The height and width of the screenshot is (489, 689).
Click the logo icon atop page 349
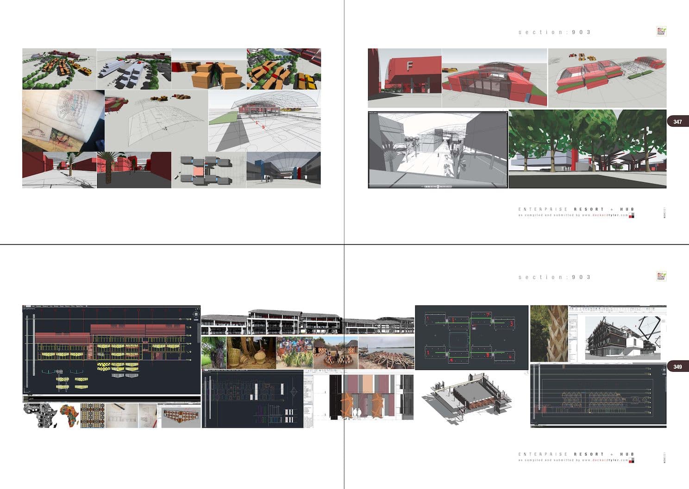(661, 277)
